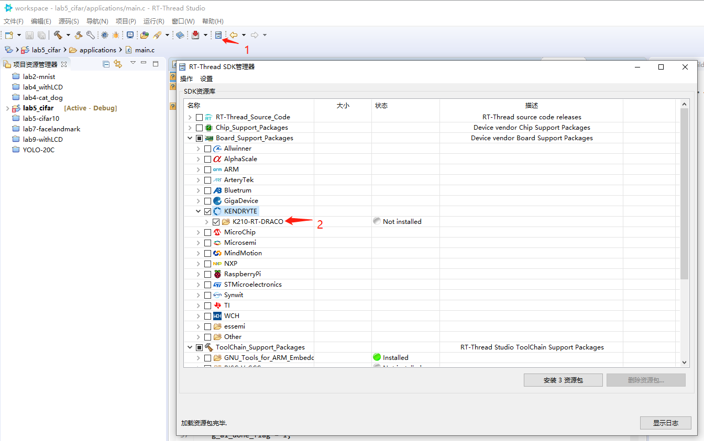This screenshot has height=441, width=704.
Task: Click the open folder with globe icon
Action: (x=145, y=35)
